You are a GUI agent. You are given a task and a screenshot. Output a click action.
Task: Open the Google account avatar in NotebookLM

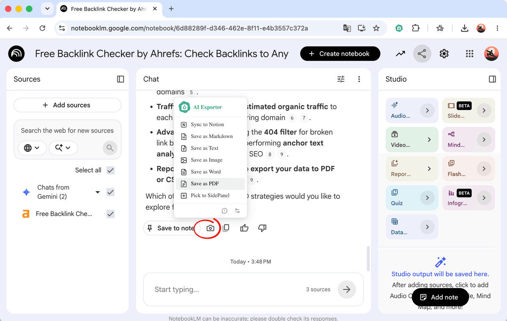[x=491, y=54]
